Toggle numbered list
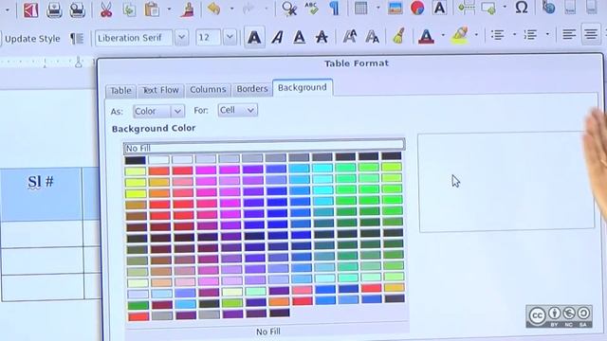Image resolution: width=607 pixels, height=341 pixels. [x=530, y=35]
